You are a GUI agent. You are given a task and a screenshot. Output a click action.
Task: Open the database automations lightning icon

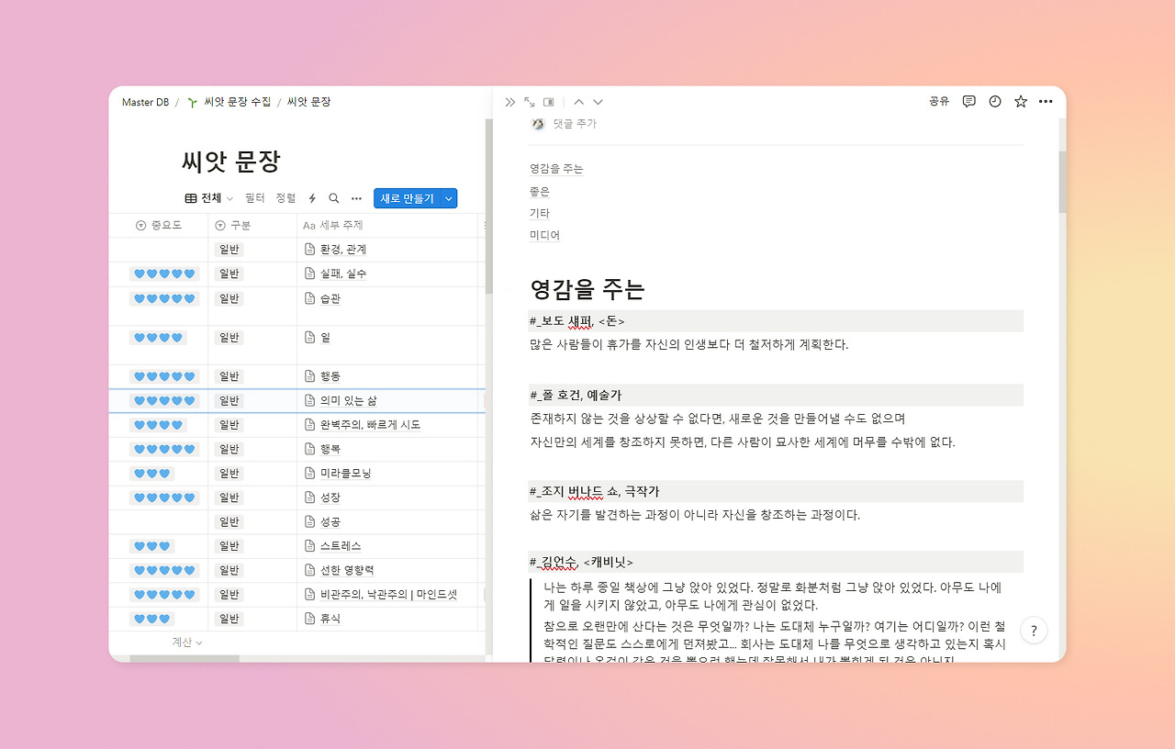[312, 198]
